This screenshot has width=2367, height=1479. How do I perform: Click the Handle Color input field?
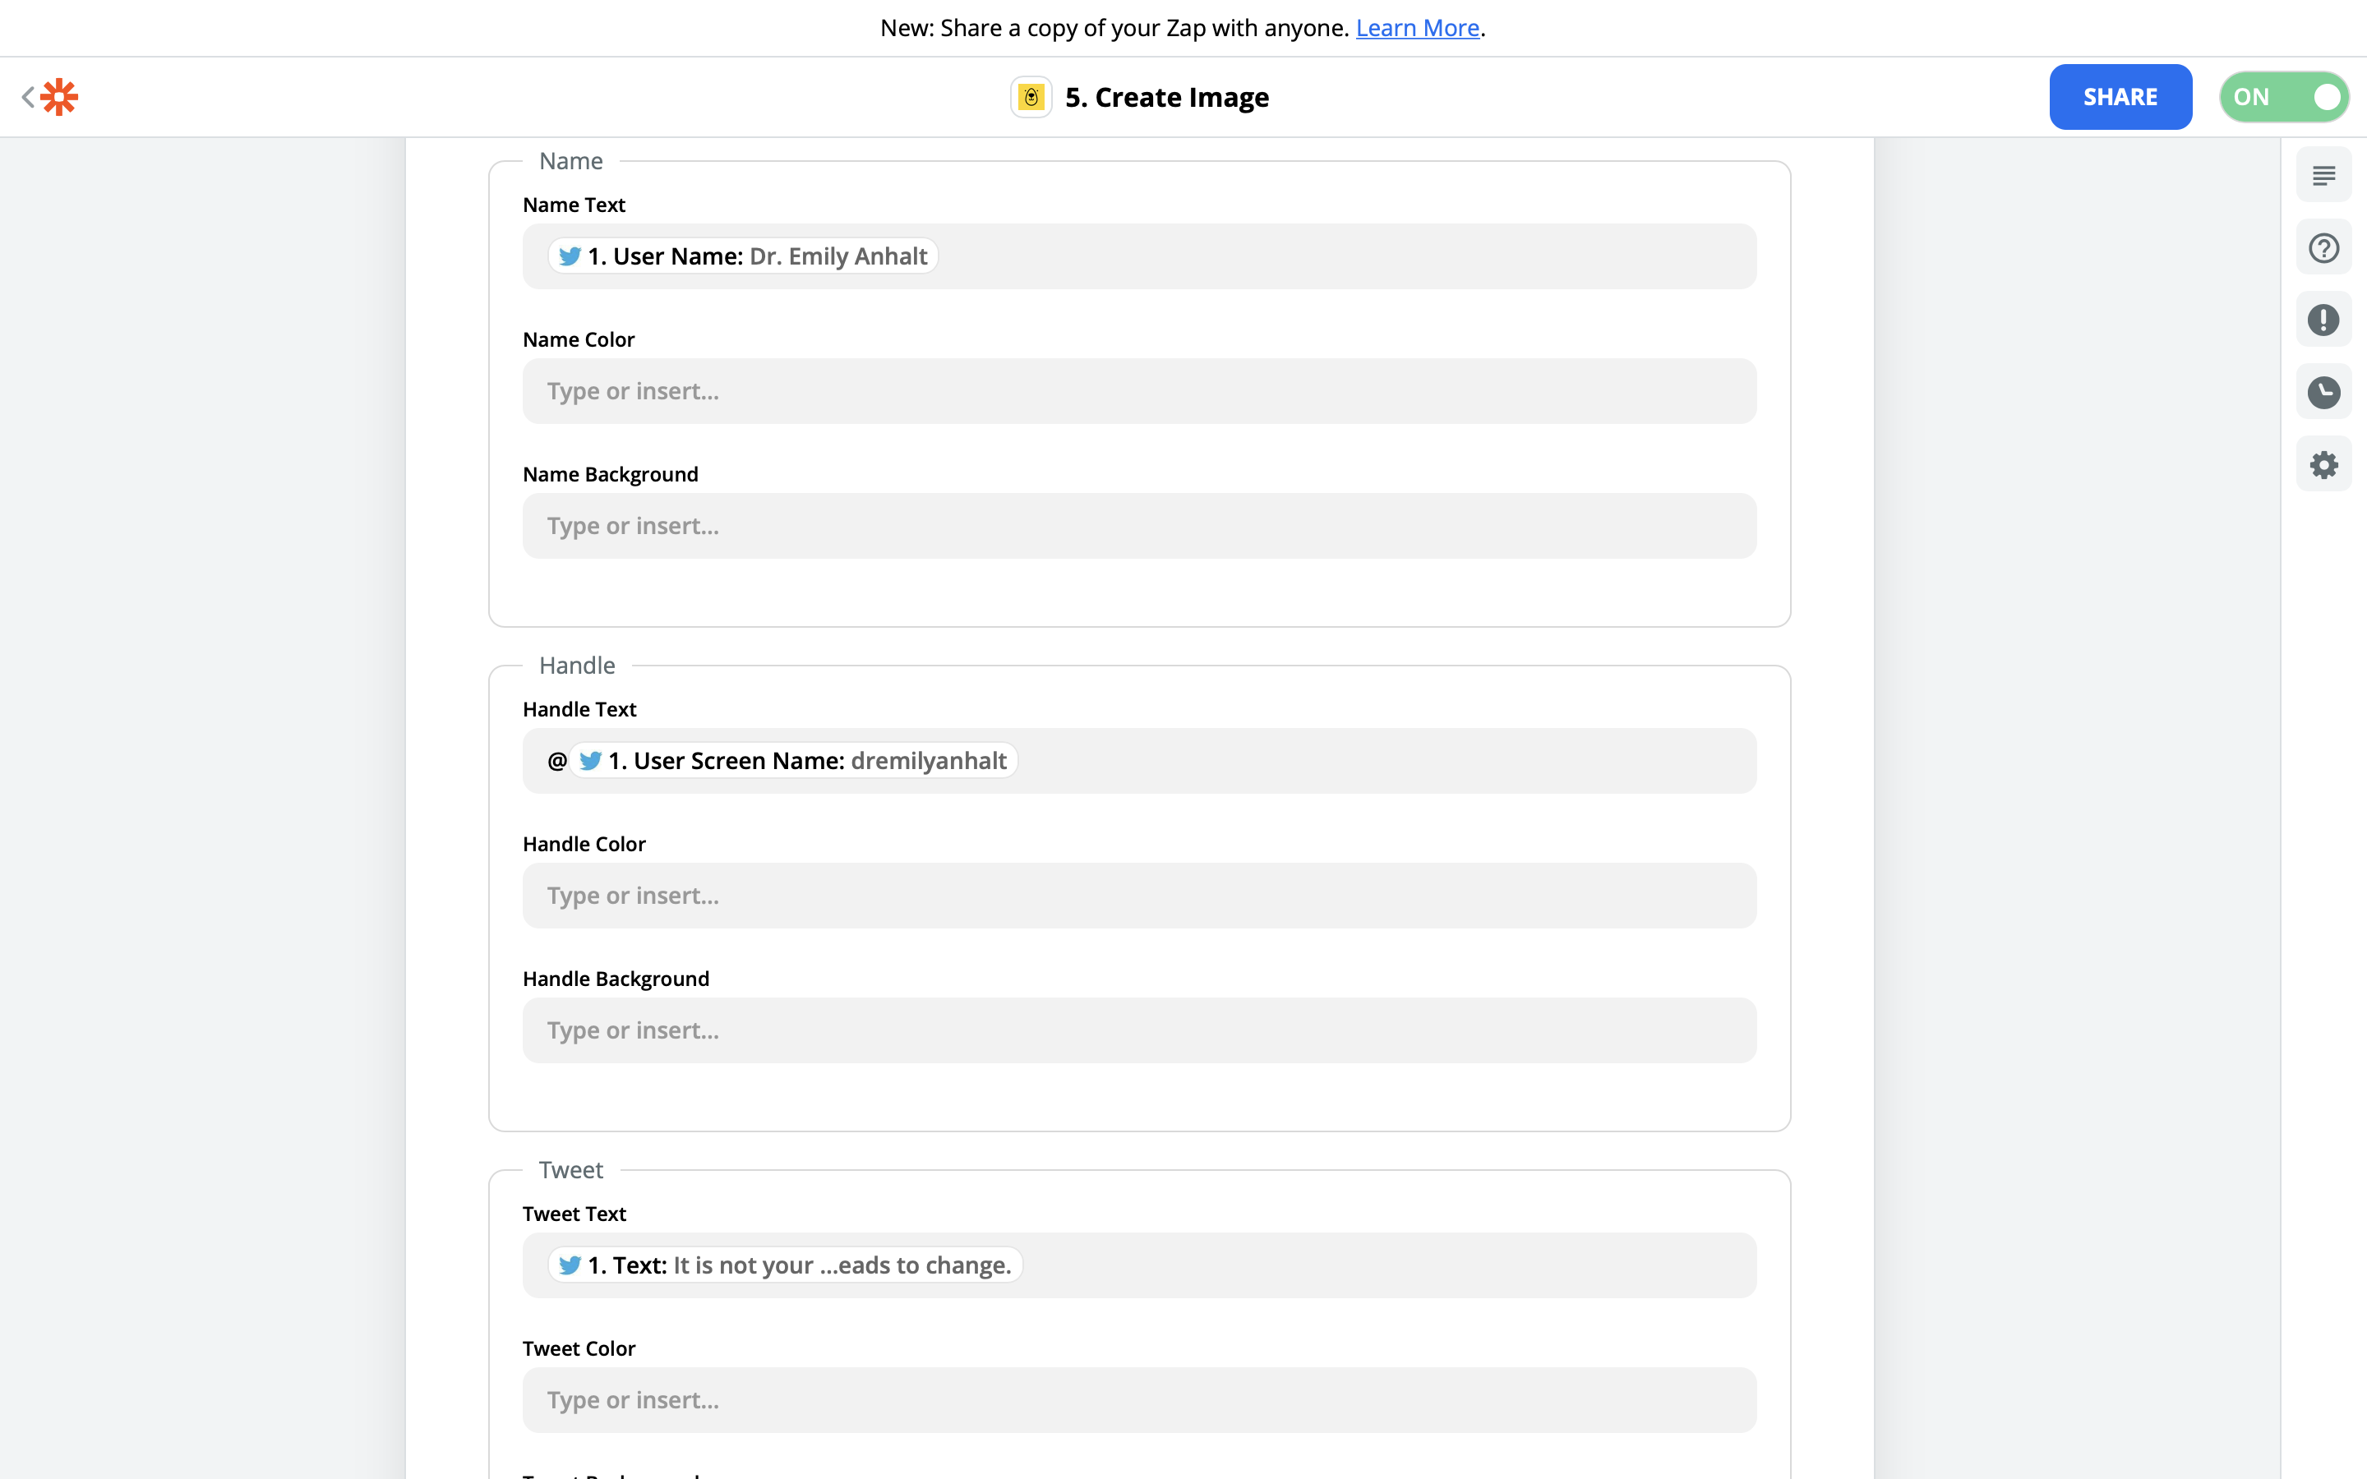[x=1138, y=896]
